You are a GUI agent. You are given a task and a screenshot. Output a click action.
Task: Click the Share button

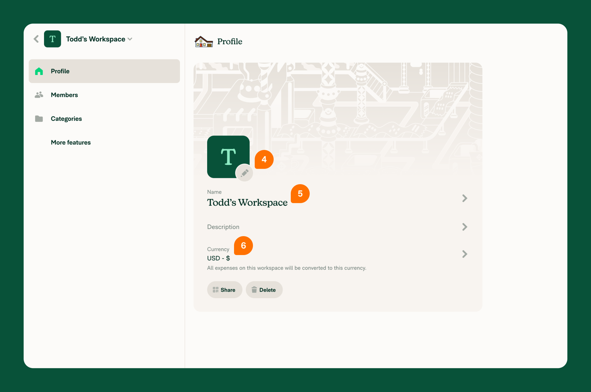[225, 290]
